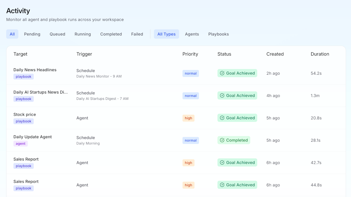Click the high priority badge for Sales Report
The height and width of the screenshot is (197, 351).
(188, 163)
